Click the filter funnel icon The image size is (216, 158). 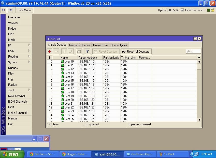tap(87, 51)
